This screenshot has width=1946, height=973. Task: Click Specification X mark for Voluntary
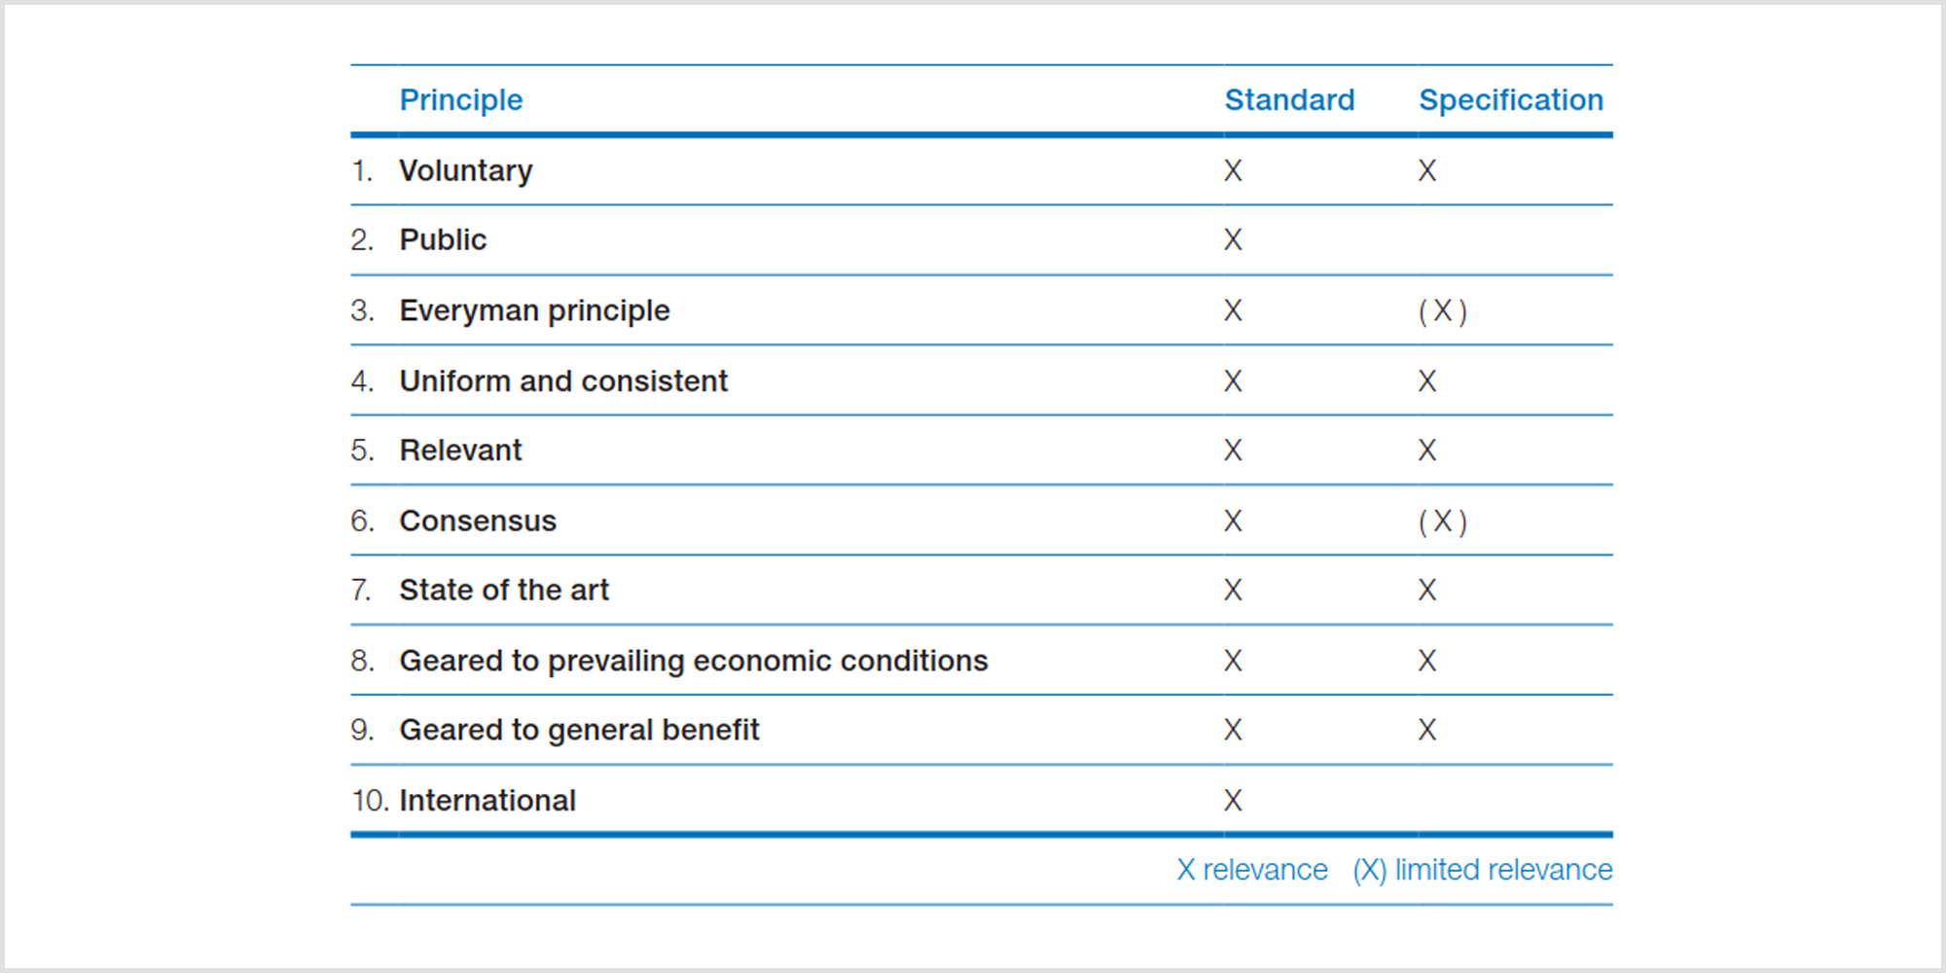[x=1427, y=171]
